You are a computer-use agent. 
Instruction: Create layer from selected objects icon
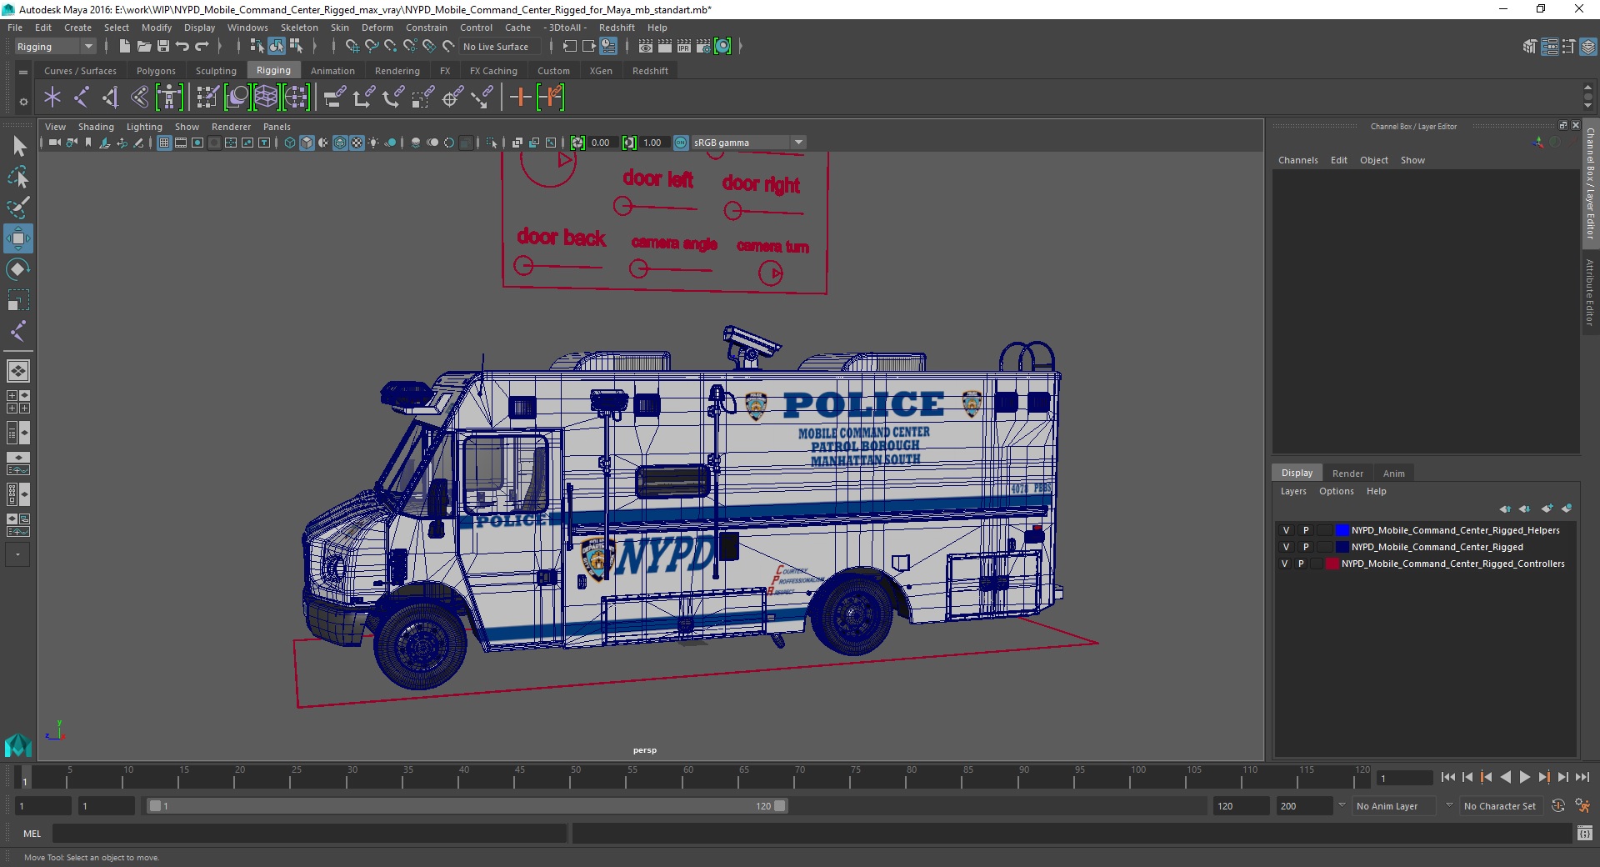pyautogui.click(x=1567, y=509)
